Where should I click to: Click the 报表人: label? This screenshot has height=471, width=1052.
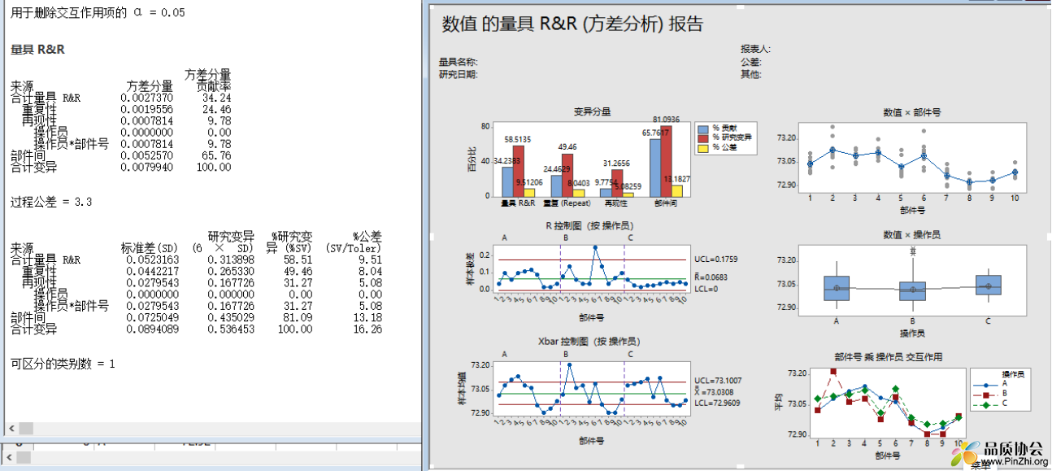[x=755, y=50]
